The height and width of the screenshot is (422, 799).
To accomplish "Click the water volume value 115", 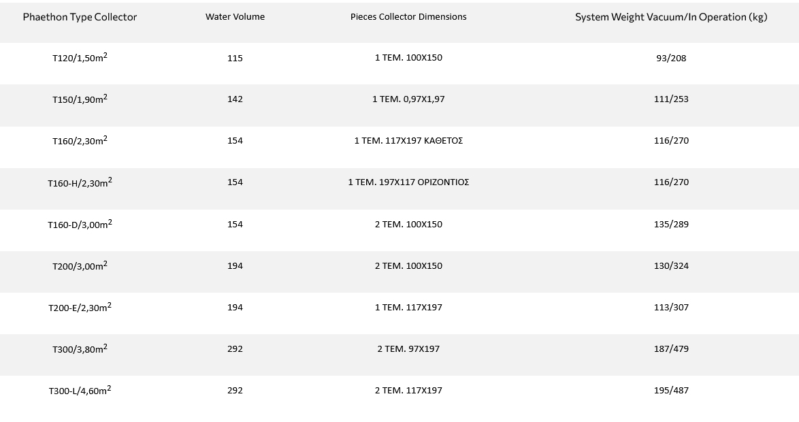I will point(235,59).
